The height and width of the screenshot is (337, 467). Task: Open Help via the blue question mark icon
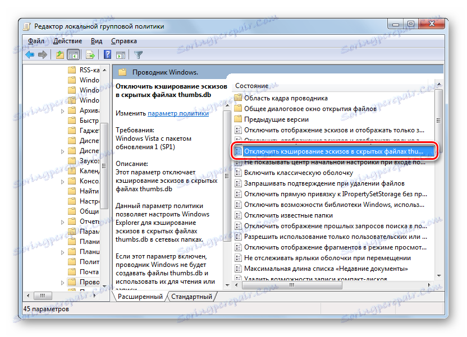point(107,54)
